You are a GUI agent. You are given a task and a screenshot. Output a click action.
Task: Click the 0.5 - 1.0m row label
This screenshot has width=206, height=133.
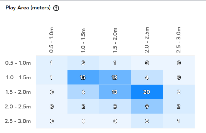[18, 63]
